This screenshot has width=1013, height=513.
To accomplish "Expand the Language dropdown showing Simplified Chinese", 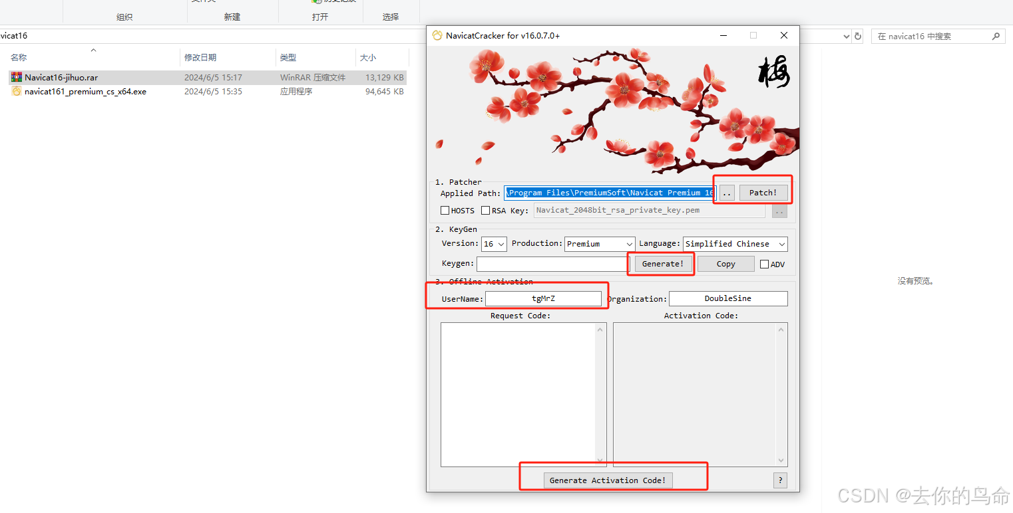I will [x=735, y=244].
